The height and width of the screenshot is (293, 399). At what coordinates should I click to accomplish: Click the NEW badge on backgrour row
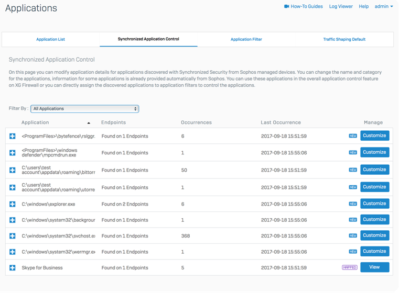click(353, 220)
